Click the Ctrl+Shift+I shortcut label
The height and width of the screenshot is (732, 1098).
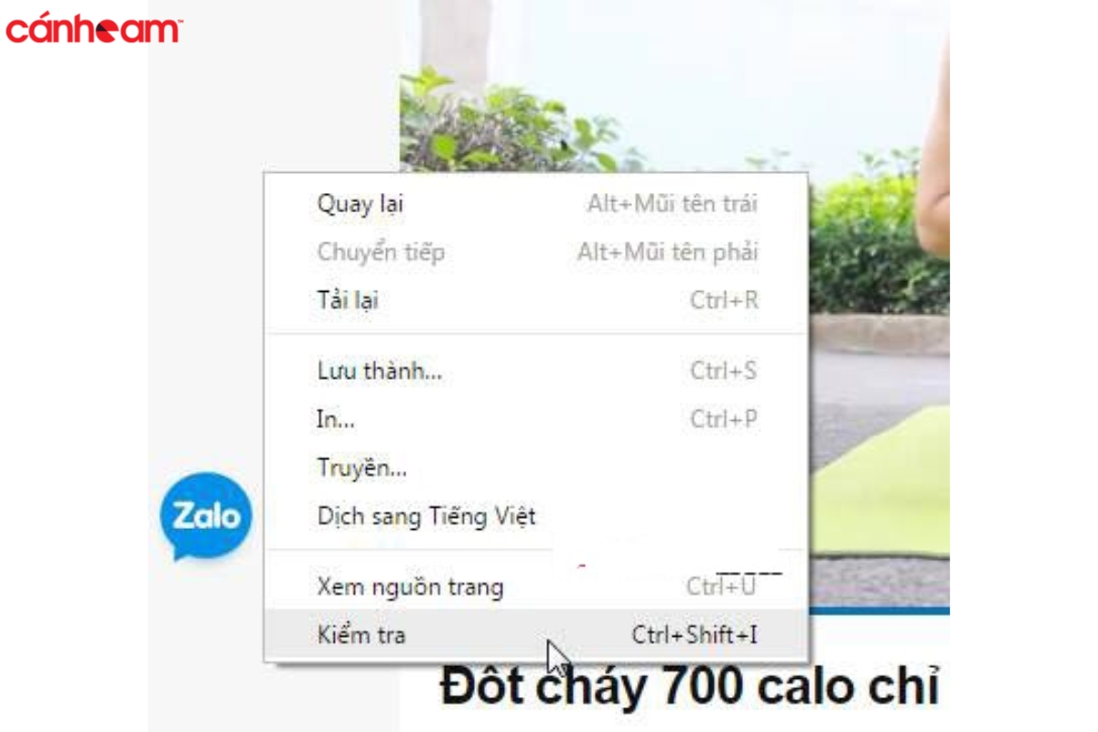(694, 634)
